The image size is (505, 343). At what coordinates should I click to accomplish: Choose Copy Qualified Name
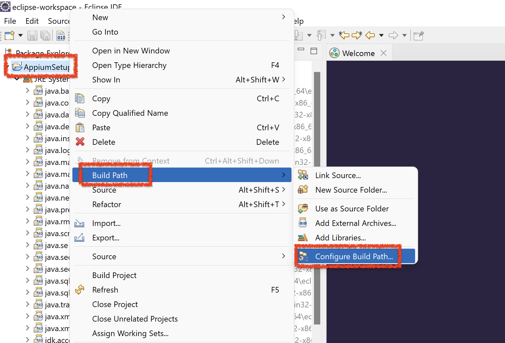182,113
